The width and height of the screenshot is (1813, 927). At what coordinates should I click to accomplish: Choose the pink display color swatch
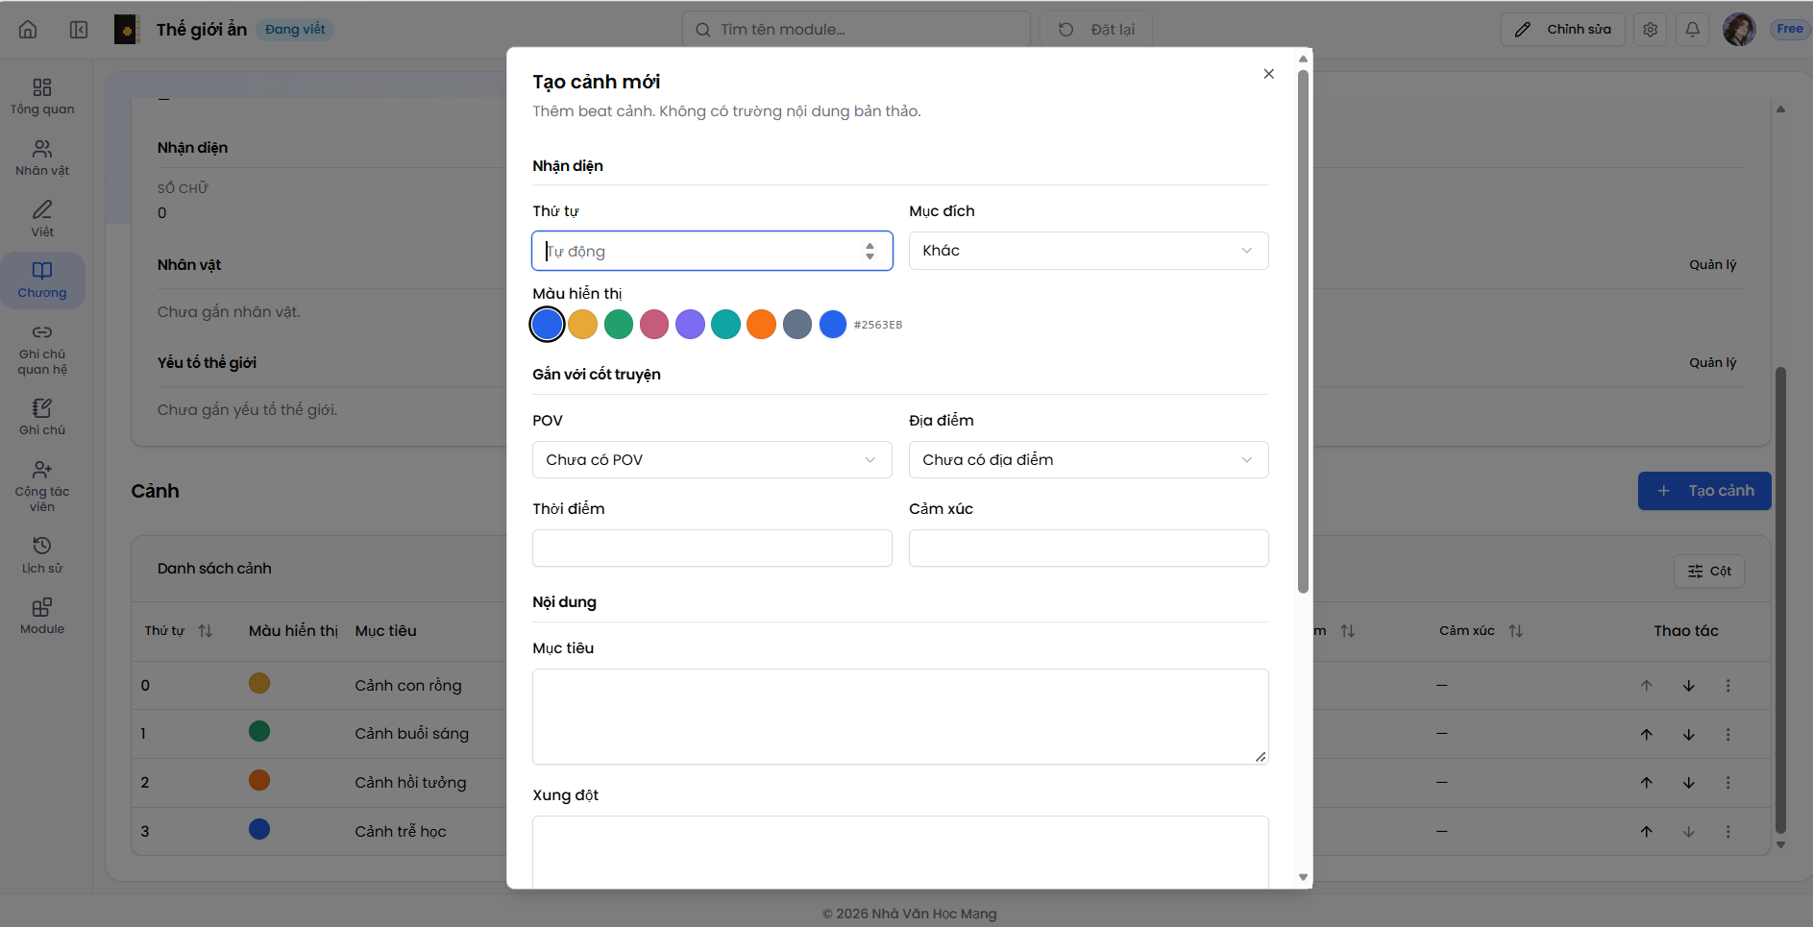pyautogui.click(x=654, y=325)
